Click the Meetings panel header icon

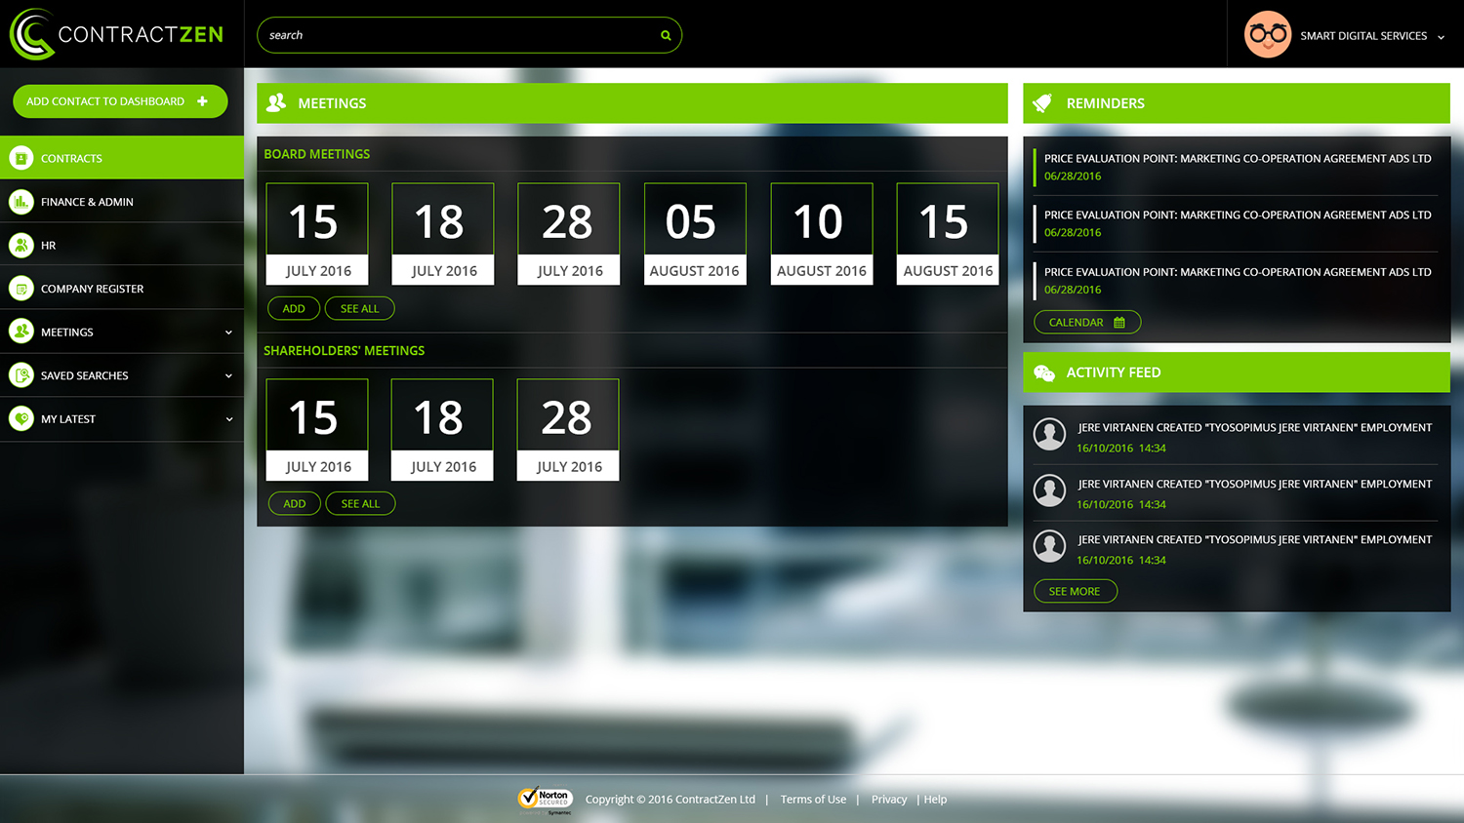click(276, 102)
